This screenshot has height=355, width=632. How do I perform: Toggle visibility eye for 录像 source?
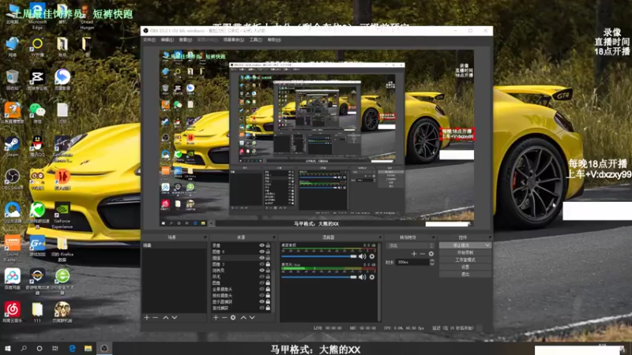(262, 245)
